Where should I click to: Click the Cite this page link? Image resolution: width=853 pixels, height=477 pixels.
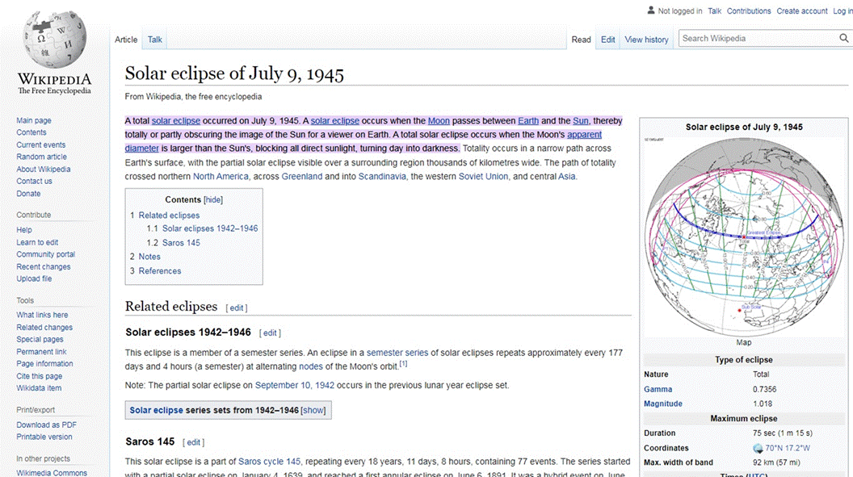(39, 376)
